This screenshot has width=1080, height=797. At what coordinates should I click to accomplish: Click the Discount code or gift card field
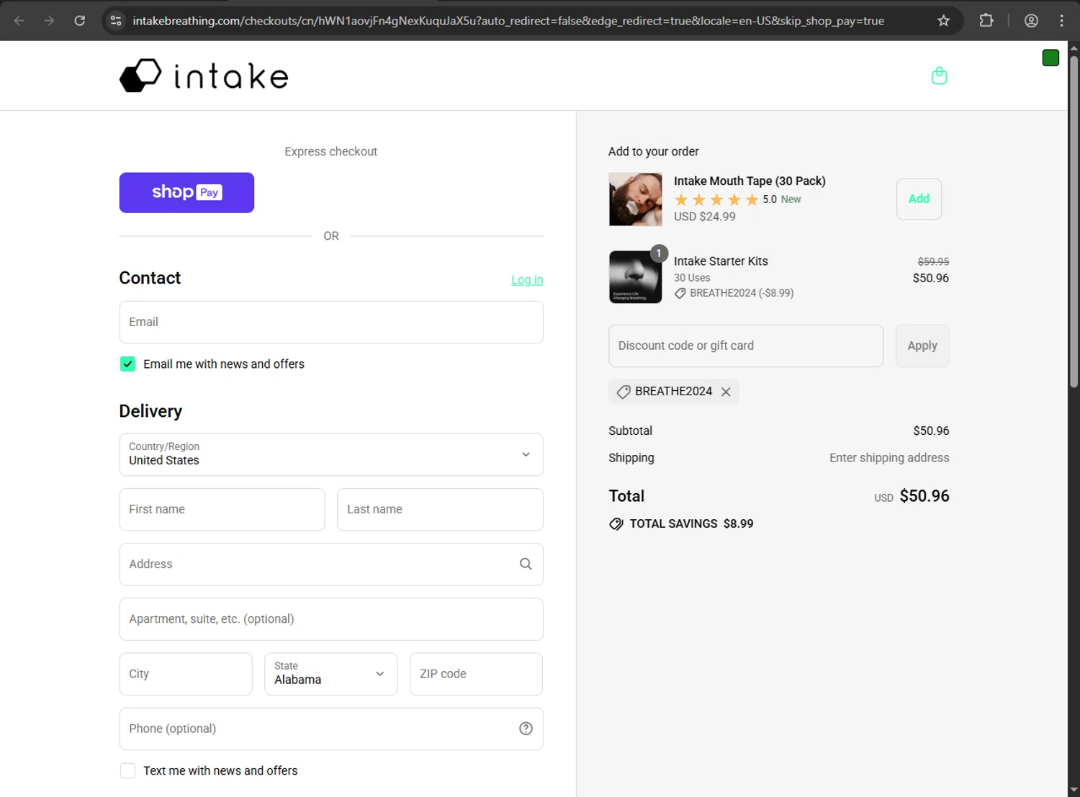pyautogui.click(x=746, y=346)
